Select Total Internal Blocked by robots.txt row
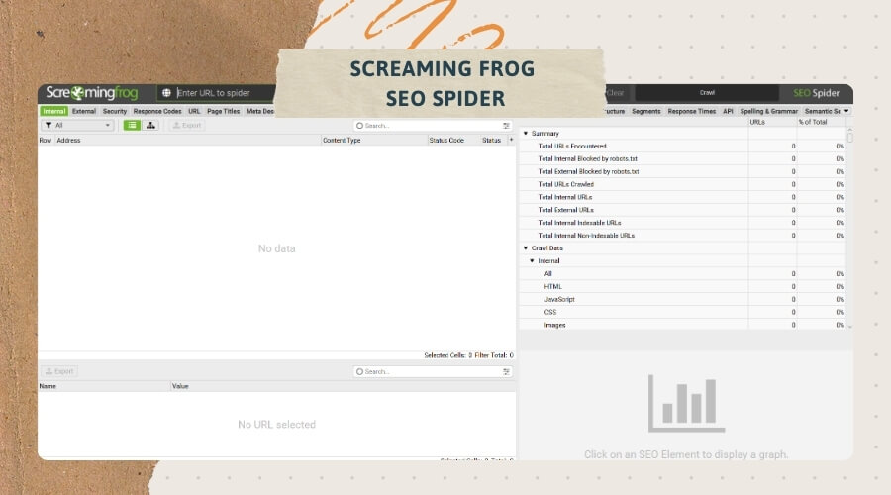The width and height of the screenshot is (891, 495). coord(683,159)
